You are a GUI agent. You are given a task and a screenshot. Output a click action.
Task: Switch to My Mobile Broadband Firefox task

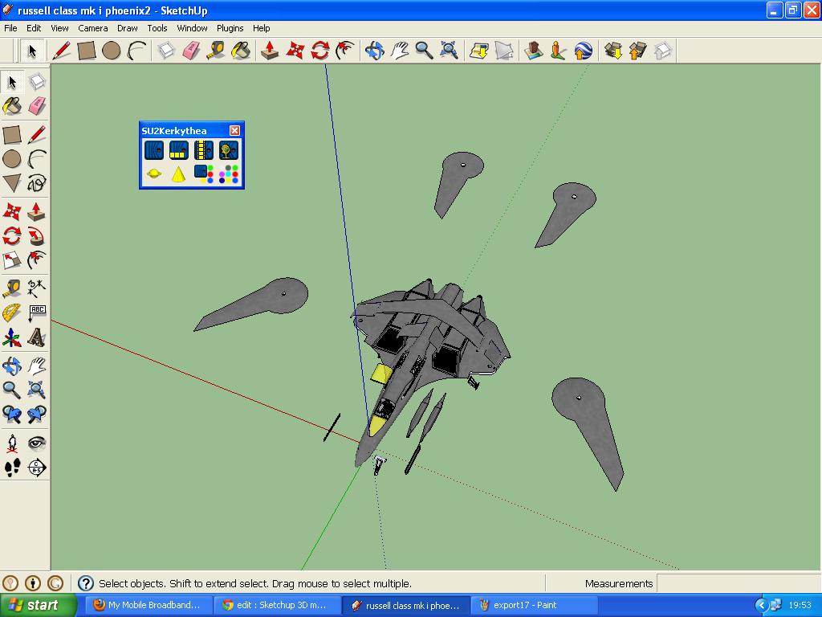(x=149, y=605)
